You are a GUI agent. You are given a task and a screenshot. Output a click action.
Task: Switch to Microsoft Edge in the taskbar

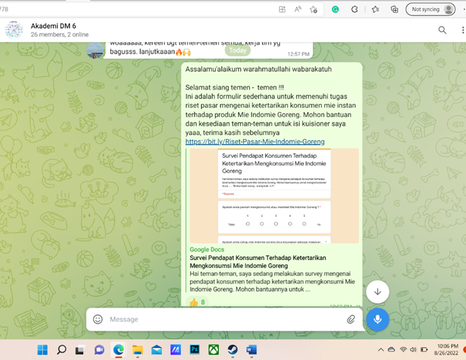(x=118, y=350)
